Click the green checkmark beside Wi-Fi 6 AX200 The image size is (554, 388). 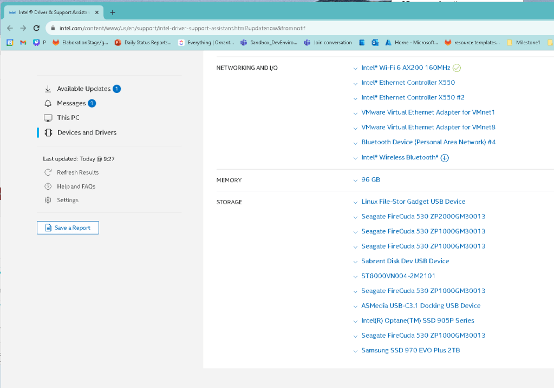coord(457,68)
